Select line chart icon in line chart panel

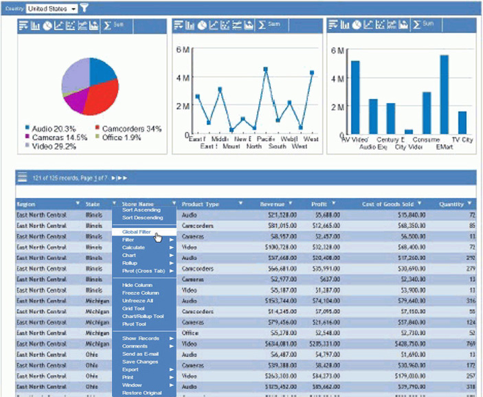click(x=214, y=25)
